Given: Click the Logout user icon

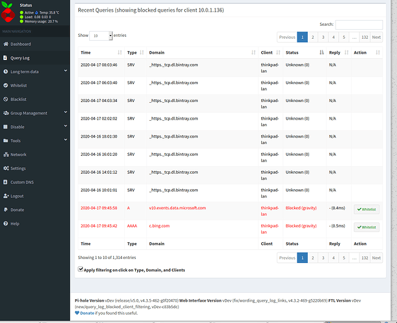Looking at the screenshot, I should (x=6, y=196).
